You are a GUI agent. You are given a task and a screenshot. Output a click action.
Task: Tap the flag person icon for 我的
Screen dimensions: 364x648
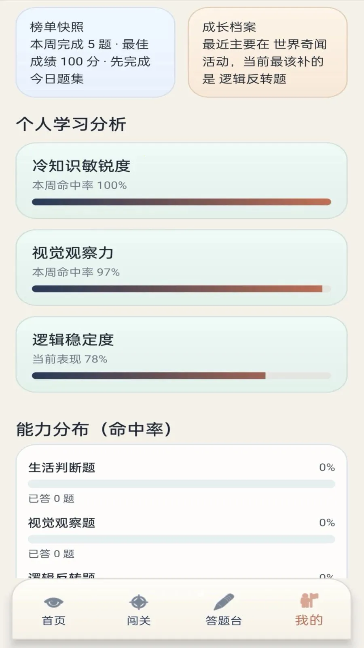(x=309, y=601)
